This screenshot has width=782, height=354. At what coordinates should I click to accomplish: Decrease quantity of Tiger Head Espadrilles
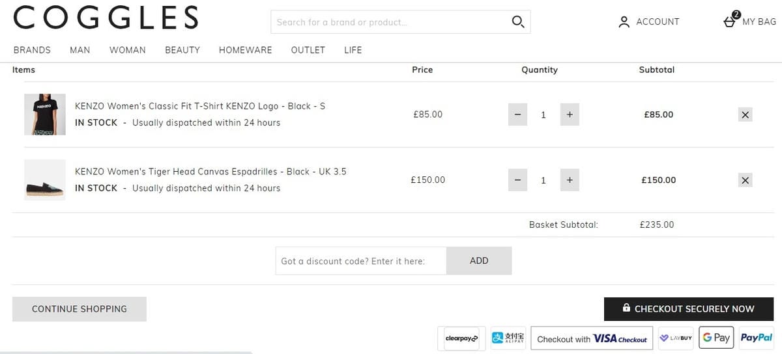click(x=517, y=180)
